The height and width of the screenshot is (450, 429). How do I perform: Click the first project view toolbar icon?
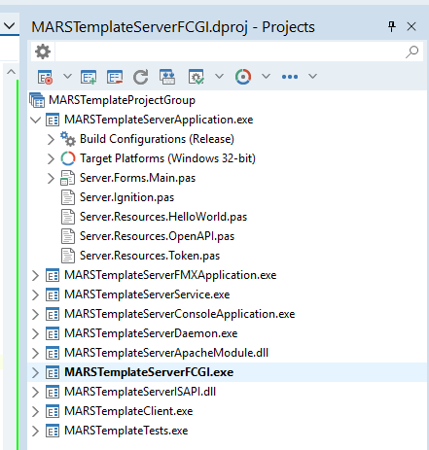[45, 77]
